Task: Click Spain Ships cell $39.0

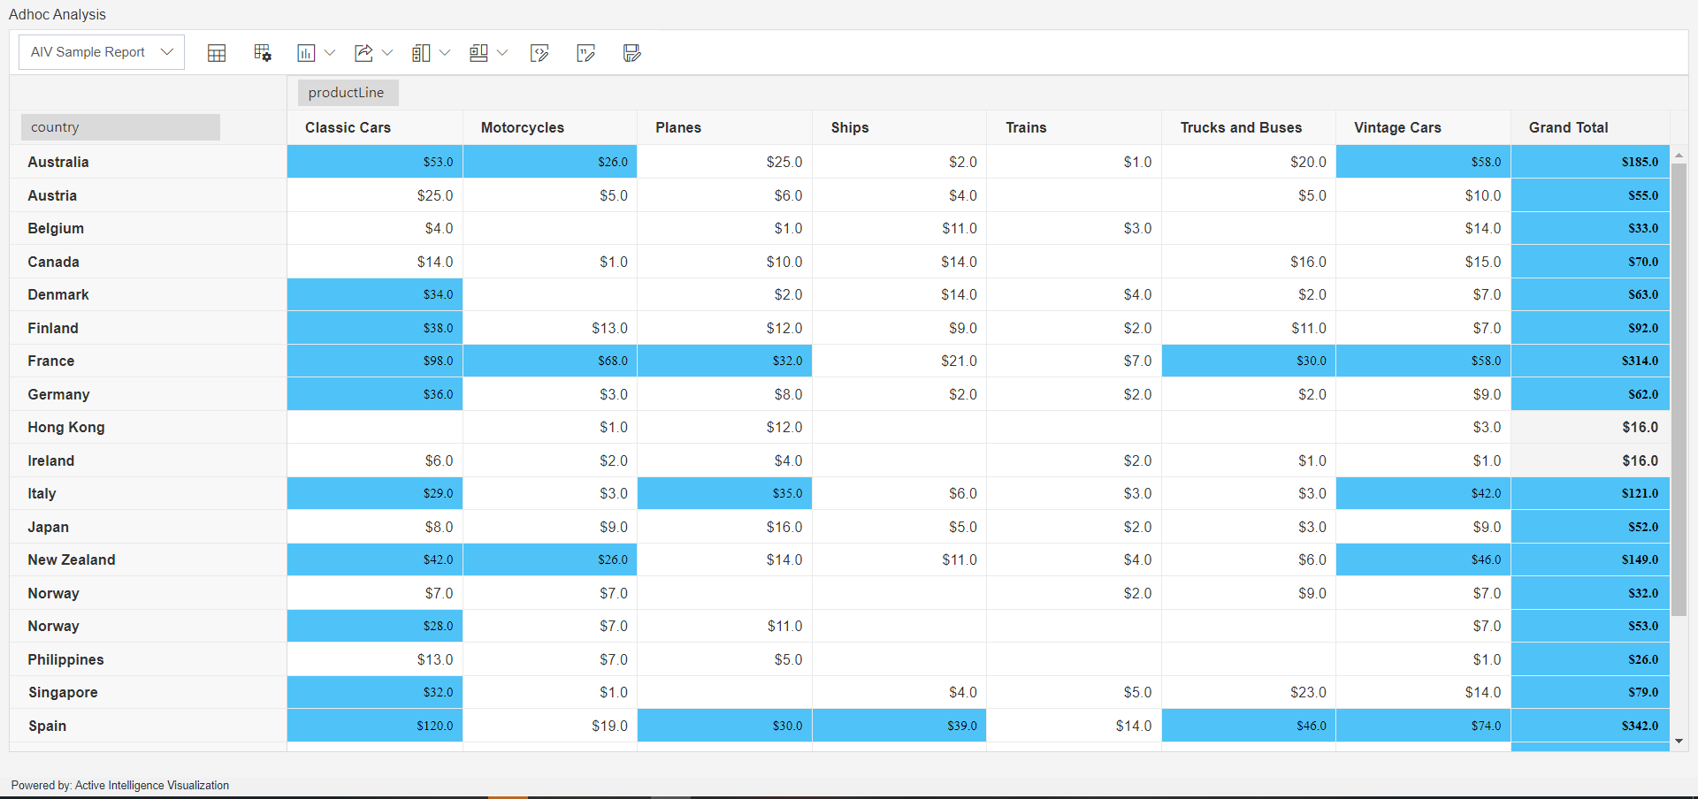Action: point(899,726)
